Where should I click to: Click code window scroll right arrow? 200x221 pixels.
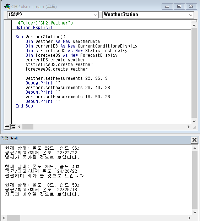189,127
